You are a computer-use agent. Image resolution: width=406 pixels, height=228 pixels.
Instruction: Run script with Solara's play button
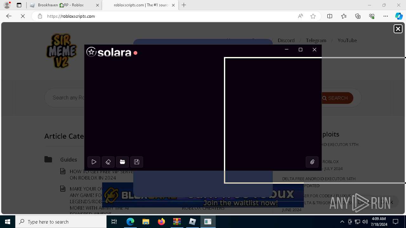94,162
